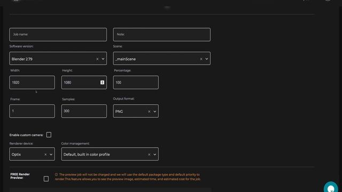The image size is (342, 192).
Task: Enable the FREE Render Preview checkbox
Action: (46, 179)
